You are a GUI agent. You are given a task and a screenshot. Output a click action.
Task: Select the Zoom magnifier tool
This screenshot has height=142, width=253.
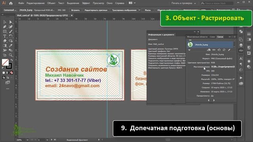[11, 55]
